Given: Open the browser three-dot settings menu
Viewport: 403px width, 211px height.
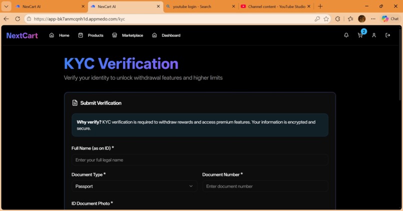Looking at the screenshot, I should coord(373,19).
